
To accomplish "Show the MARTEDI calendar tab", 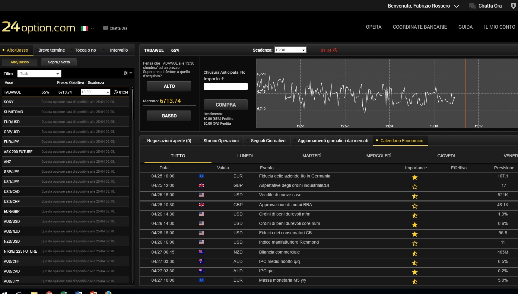I will [x=312, y=156].
